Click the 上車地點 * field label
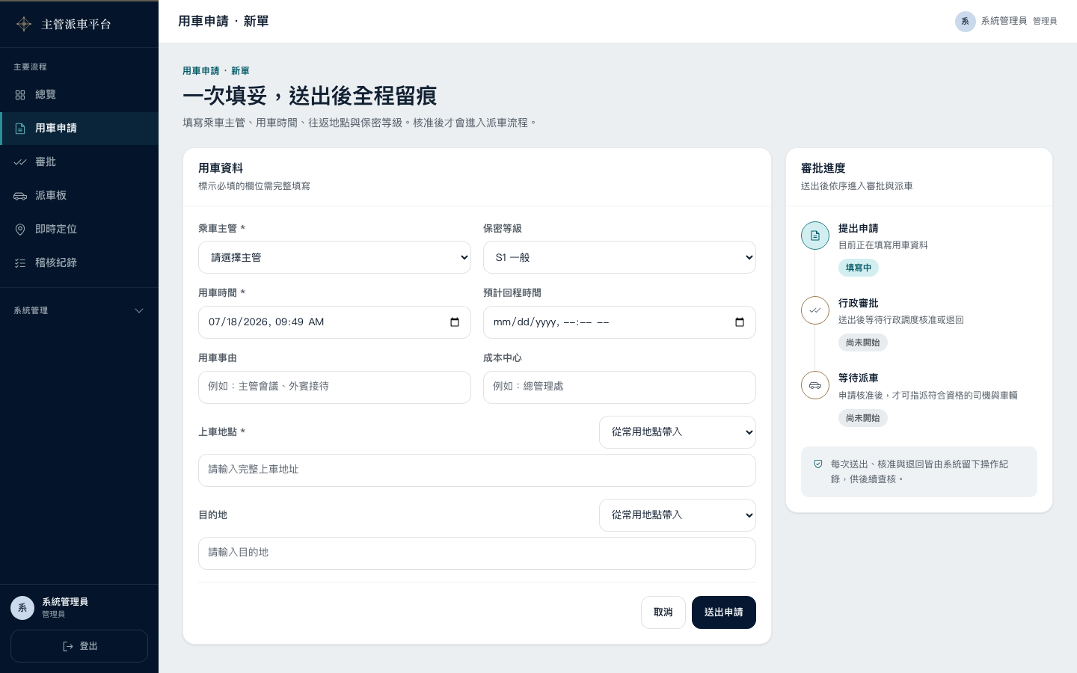Viewport: 1077px width, 673px height. click(x=221, y=432)
